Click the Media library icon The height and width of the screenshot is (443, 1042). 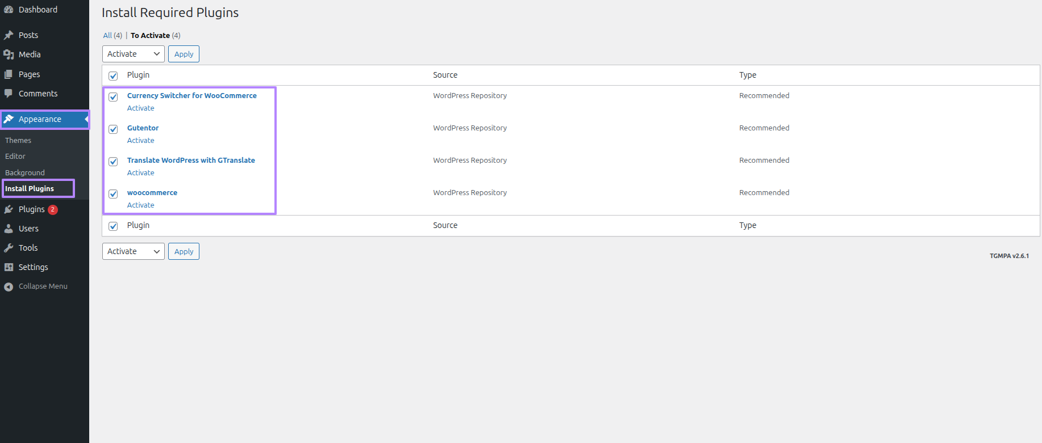coord(9,54)
